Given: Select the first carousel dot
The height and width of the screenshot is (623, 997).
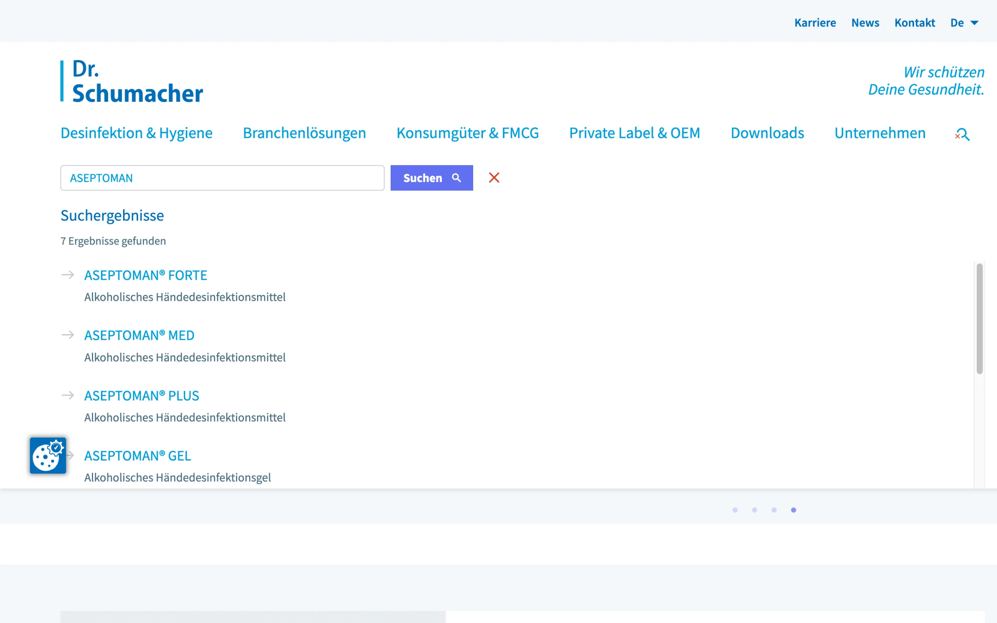Looking at the screenshot, I should tap(735, 510).
